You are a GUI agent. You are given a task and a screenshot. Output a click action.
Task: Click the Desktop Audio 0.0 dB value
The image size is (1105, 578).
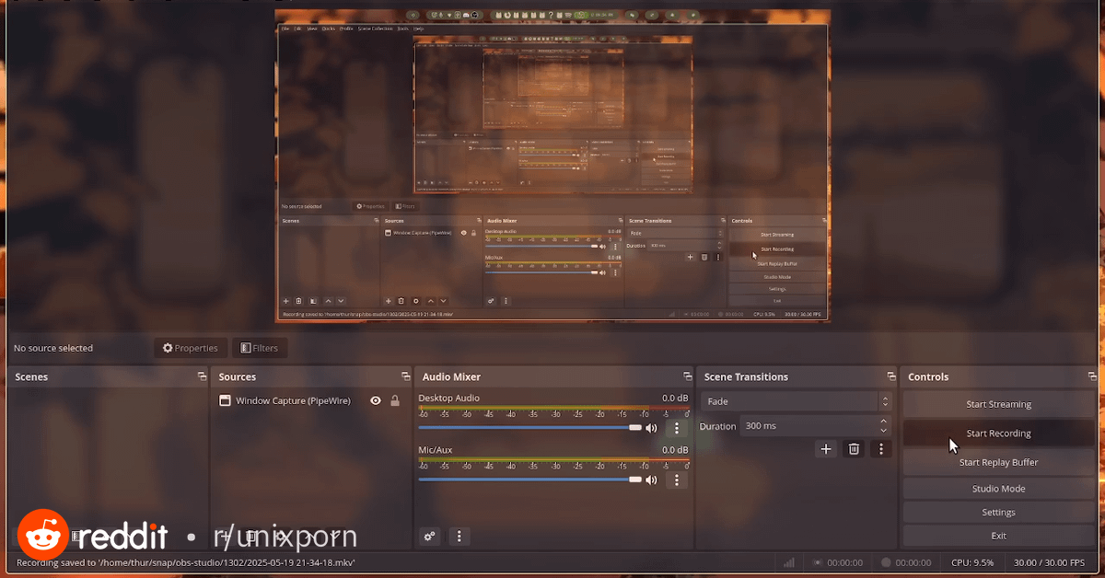[x=675, y=399]
